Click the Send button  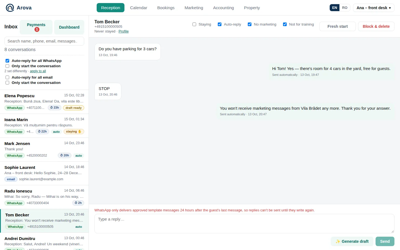pos(385,241)
